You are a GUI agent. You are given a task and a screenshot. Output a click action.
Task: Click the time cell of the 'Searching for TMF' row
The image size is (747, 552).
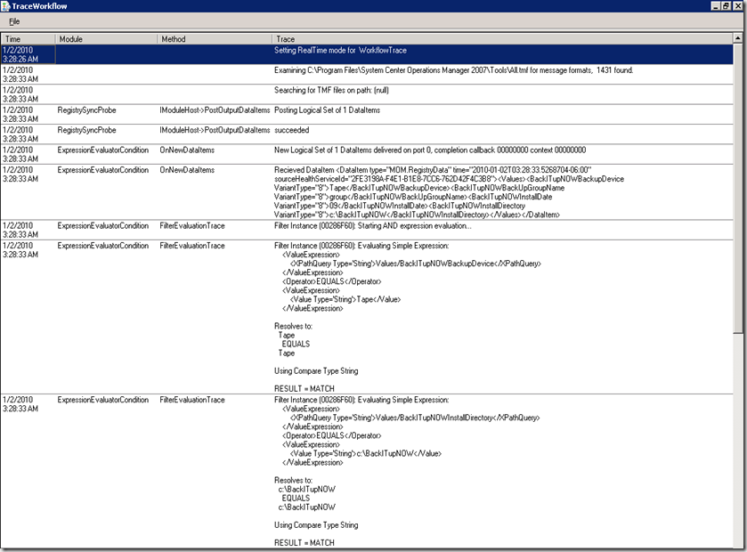(28, 94)
